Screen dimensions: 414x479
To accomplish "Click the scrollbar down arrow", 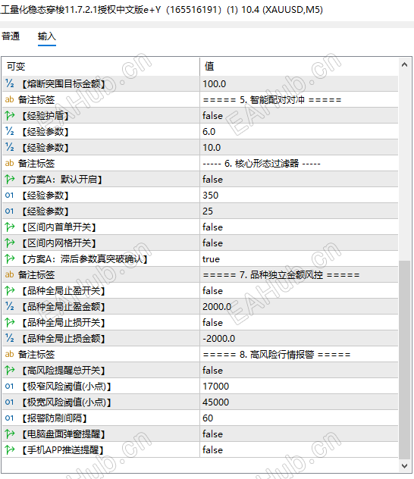I will [405, 465].
